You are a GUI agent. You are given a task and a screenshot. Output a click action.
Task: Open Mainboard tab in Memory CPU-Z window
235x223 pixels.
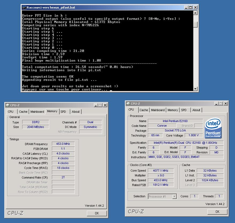37,112
